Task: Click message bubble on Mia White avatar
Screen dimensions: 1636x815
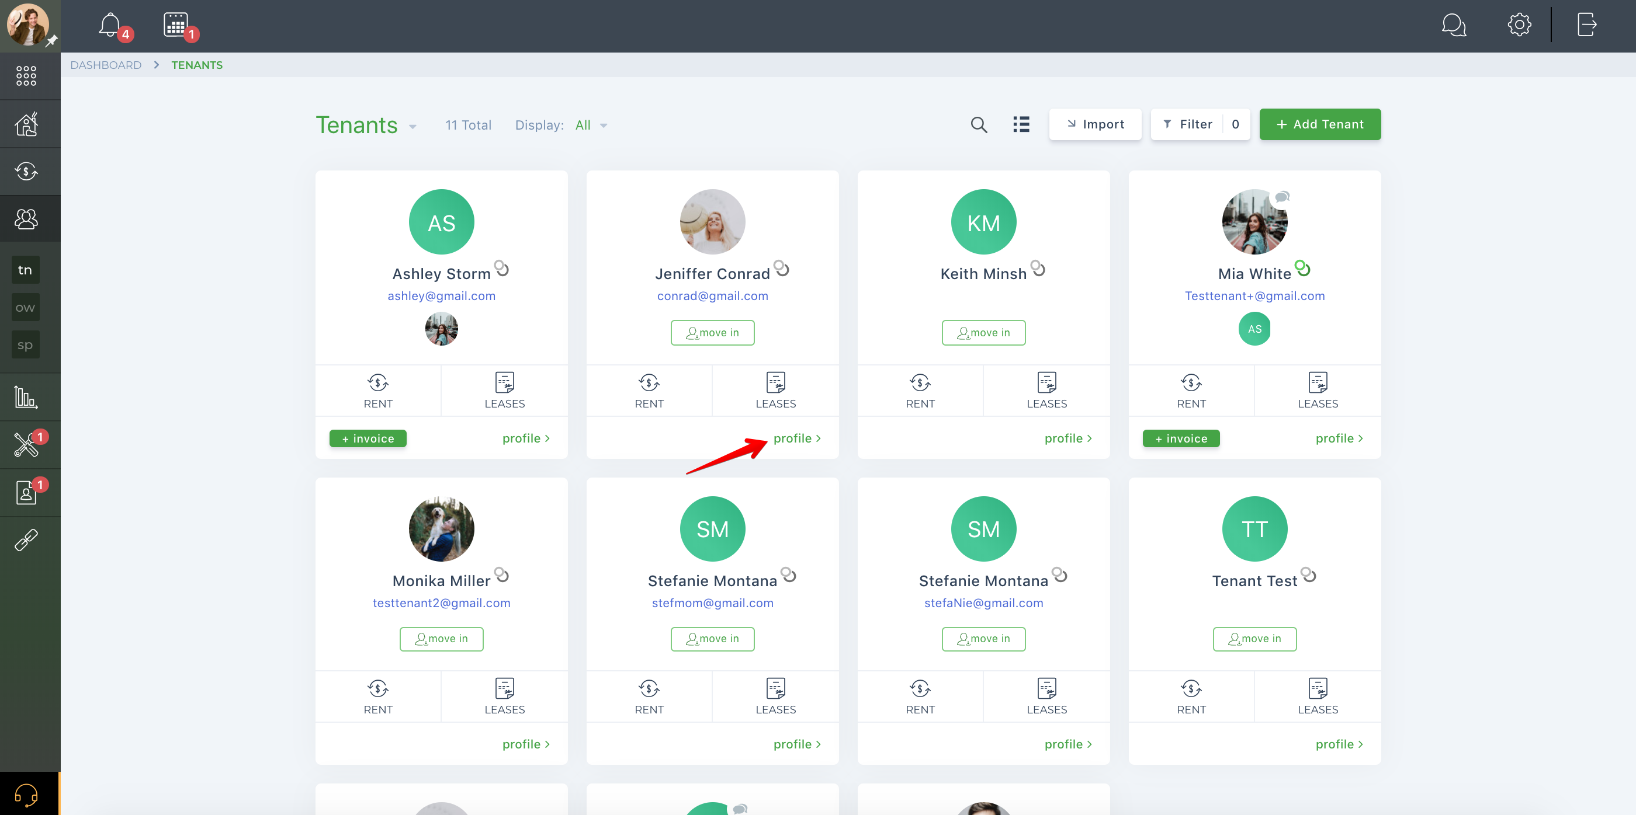Action: 1283,197
